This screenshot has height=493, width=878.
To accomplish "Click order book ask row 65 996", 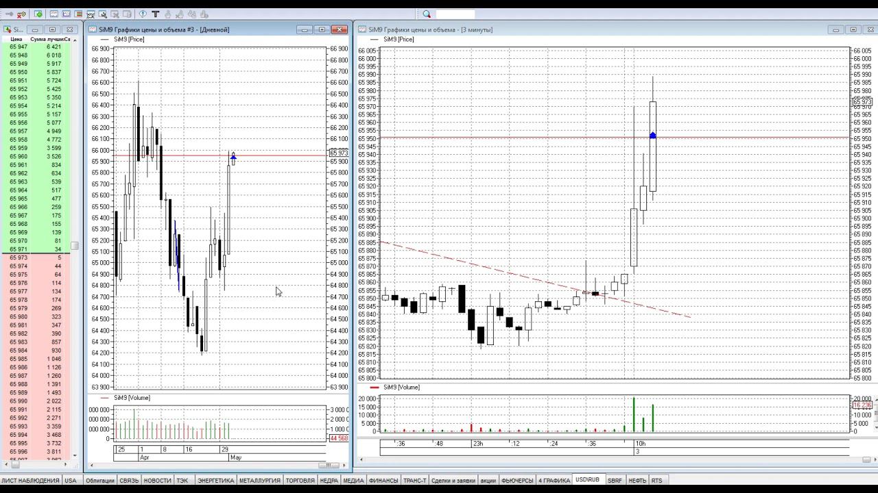I will (x=36, y=452).
